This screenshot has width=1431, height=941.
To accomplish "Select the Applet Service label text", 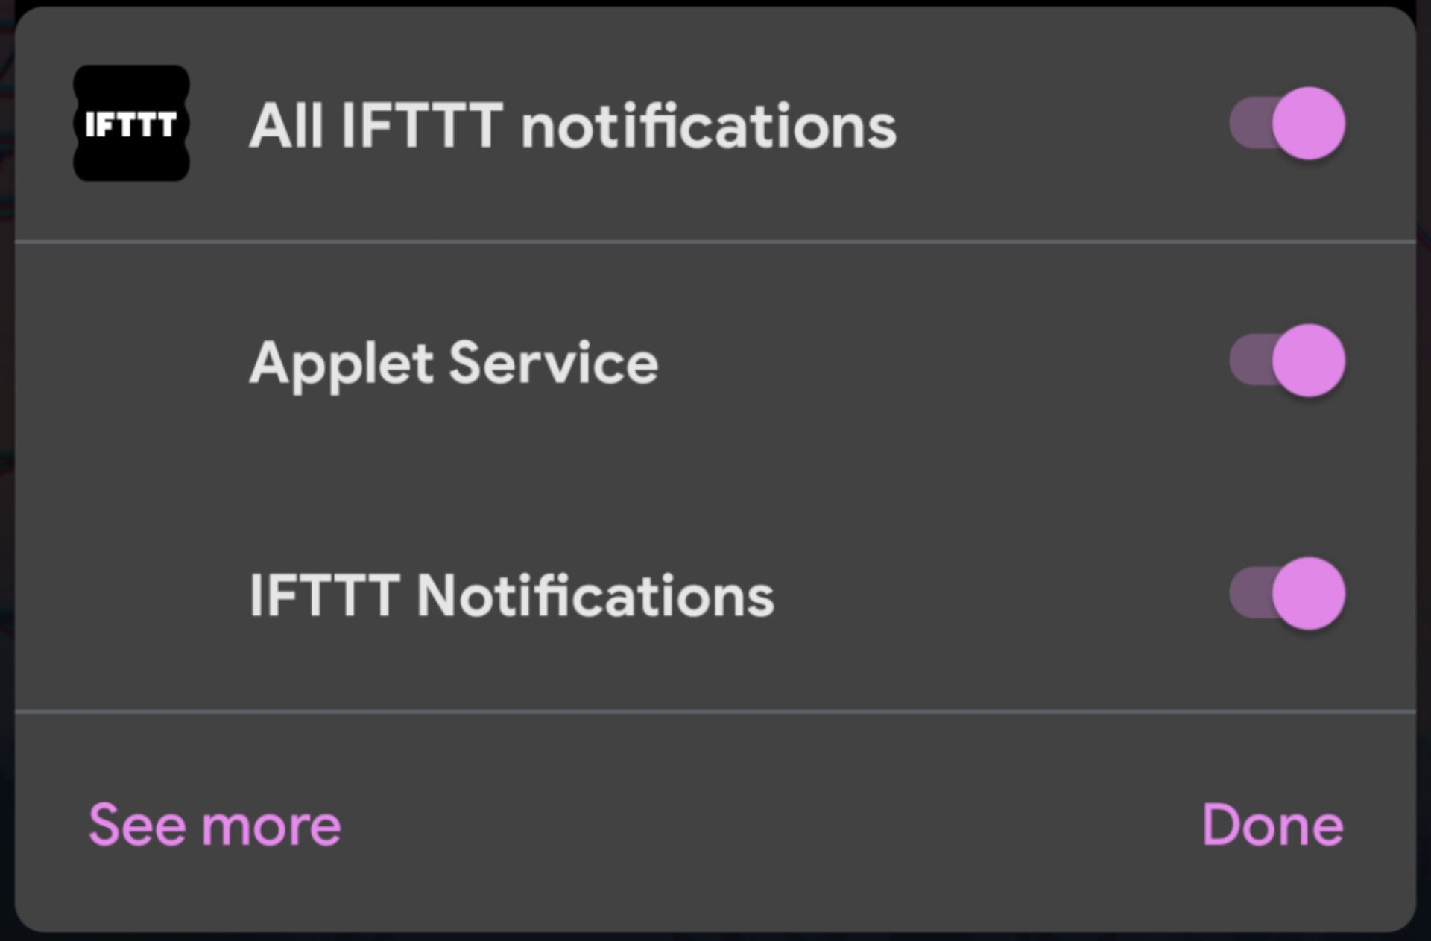I will tap(453, 363).
